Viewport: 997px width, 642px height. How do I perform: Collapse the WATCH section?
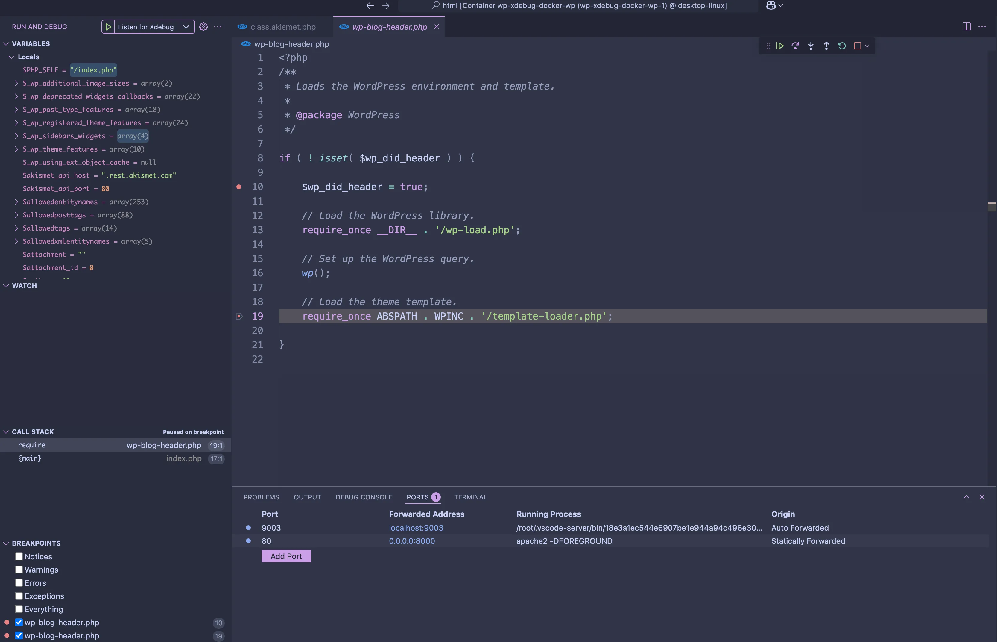click(x=6, y=286)
